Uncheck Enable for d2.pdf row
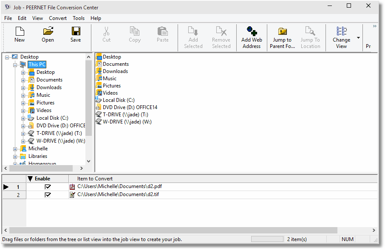The image size is (385, 250). coord(48,187)
